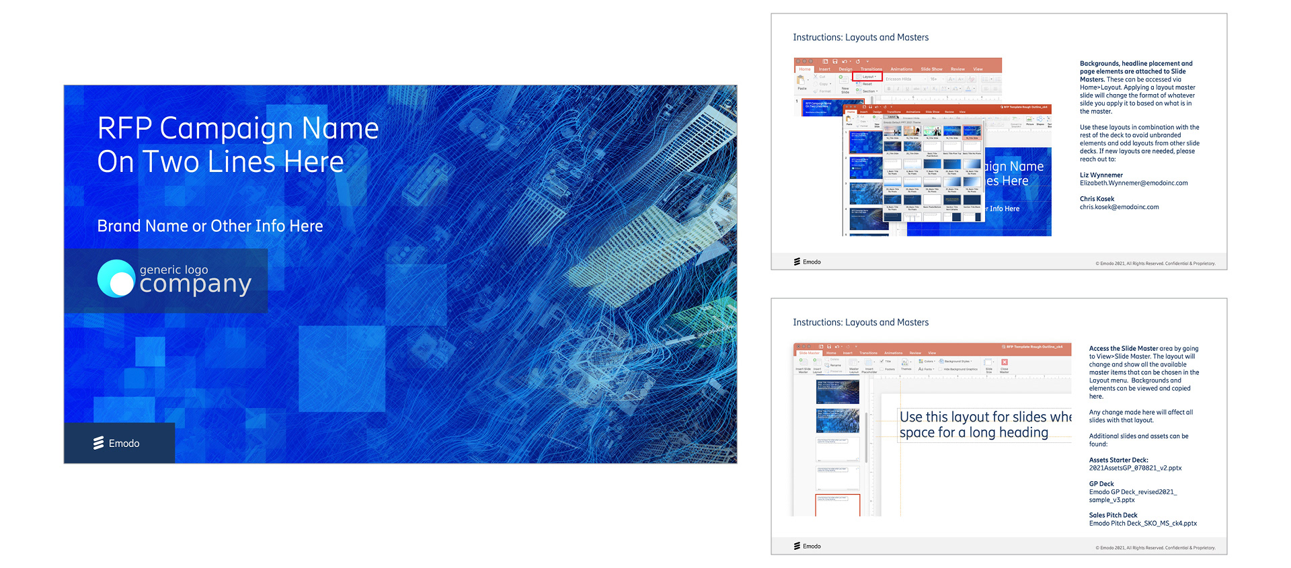The width and height of the screenshot is (1291, 568).
Task: Select Transitions tab in back PowerPoint window
Action: (x=871, y=69)
